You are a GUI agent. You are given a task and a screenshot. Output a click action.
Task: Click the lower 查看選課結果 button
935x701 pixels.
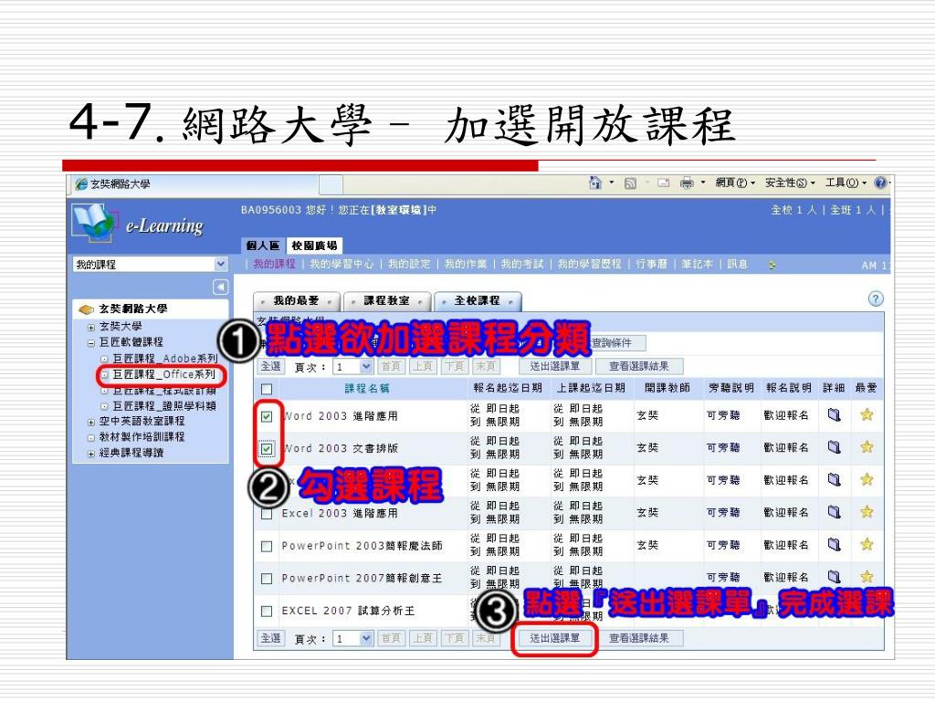638,638
